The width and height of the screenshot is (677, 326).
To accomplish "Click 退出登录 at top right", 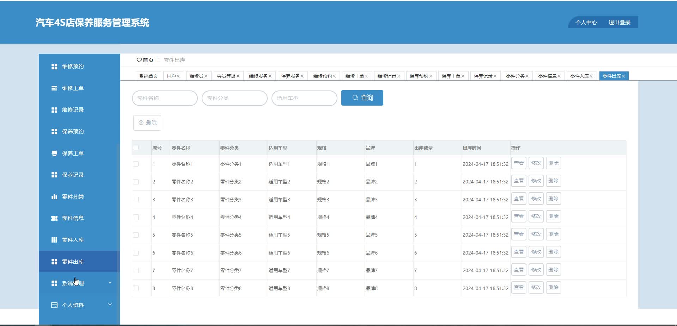I will (619, 22).
